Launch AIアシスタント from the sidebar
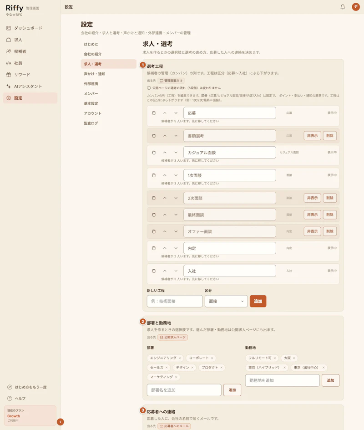Image resolution: width=364 pixels, height=430 pixels. [x=30, y=87]
